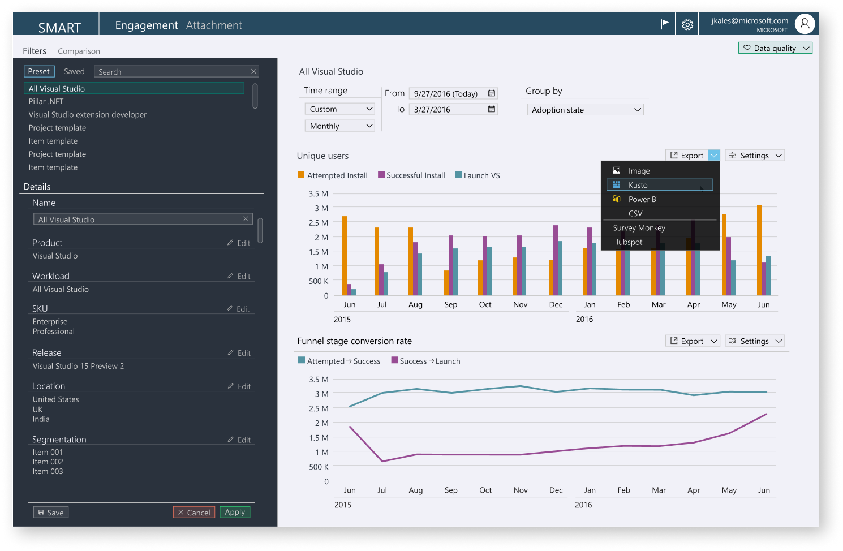Edit the Workload filter
Image resolution: width=843 pixels, height=551 pixels.
(239, 276)
